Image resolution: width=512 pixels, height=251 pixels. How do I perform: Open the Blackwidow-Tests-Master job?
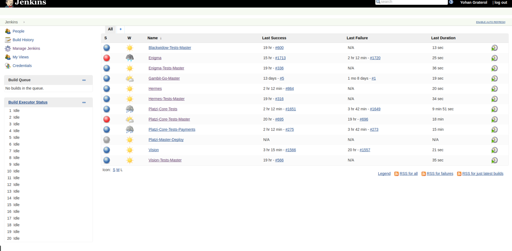(x=170, y=48)
